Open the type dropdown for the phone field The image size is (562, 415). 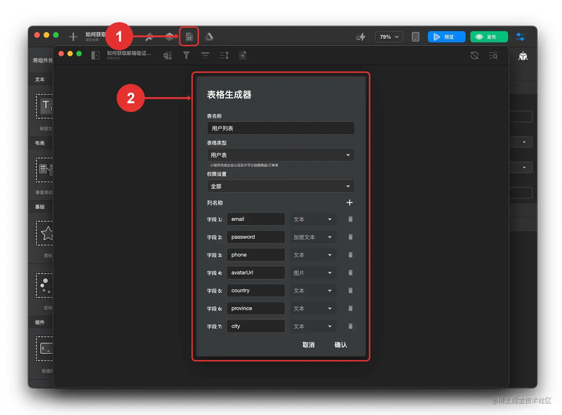click(x=313, y=255)
